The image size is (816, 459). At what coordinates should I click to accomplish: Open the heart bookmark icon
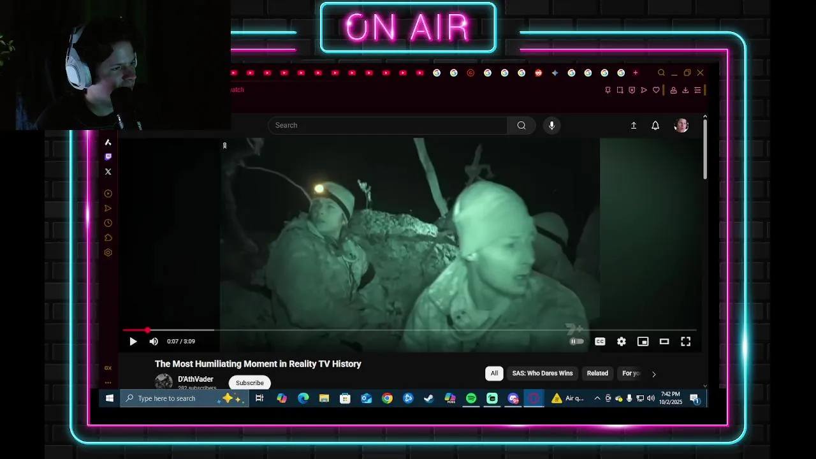(656, 90)
